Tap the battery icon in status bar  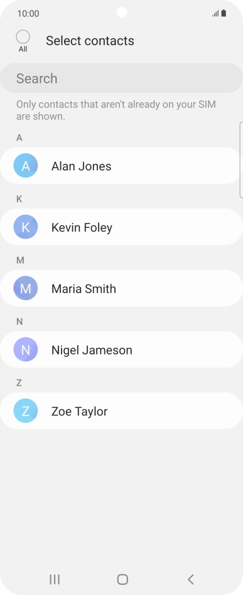(224, 14)
